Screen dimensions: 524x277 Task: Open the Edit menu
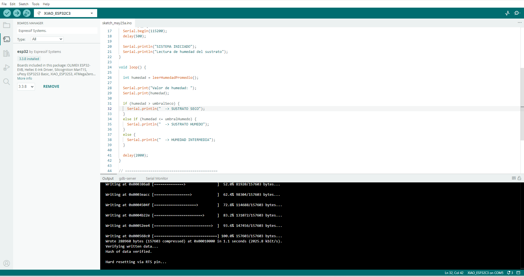(13, 4)
